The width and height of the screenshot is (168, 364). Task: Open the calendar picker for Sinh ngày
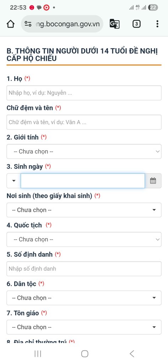pos(153,181)
